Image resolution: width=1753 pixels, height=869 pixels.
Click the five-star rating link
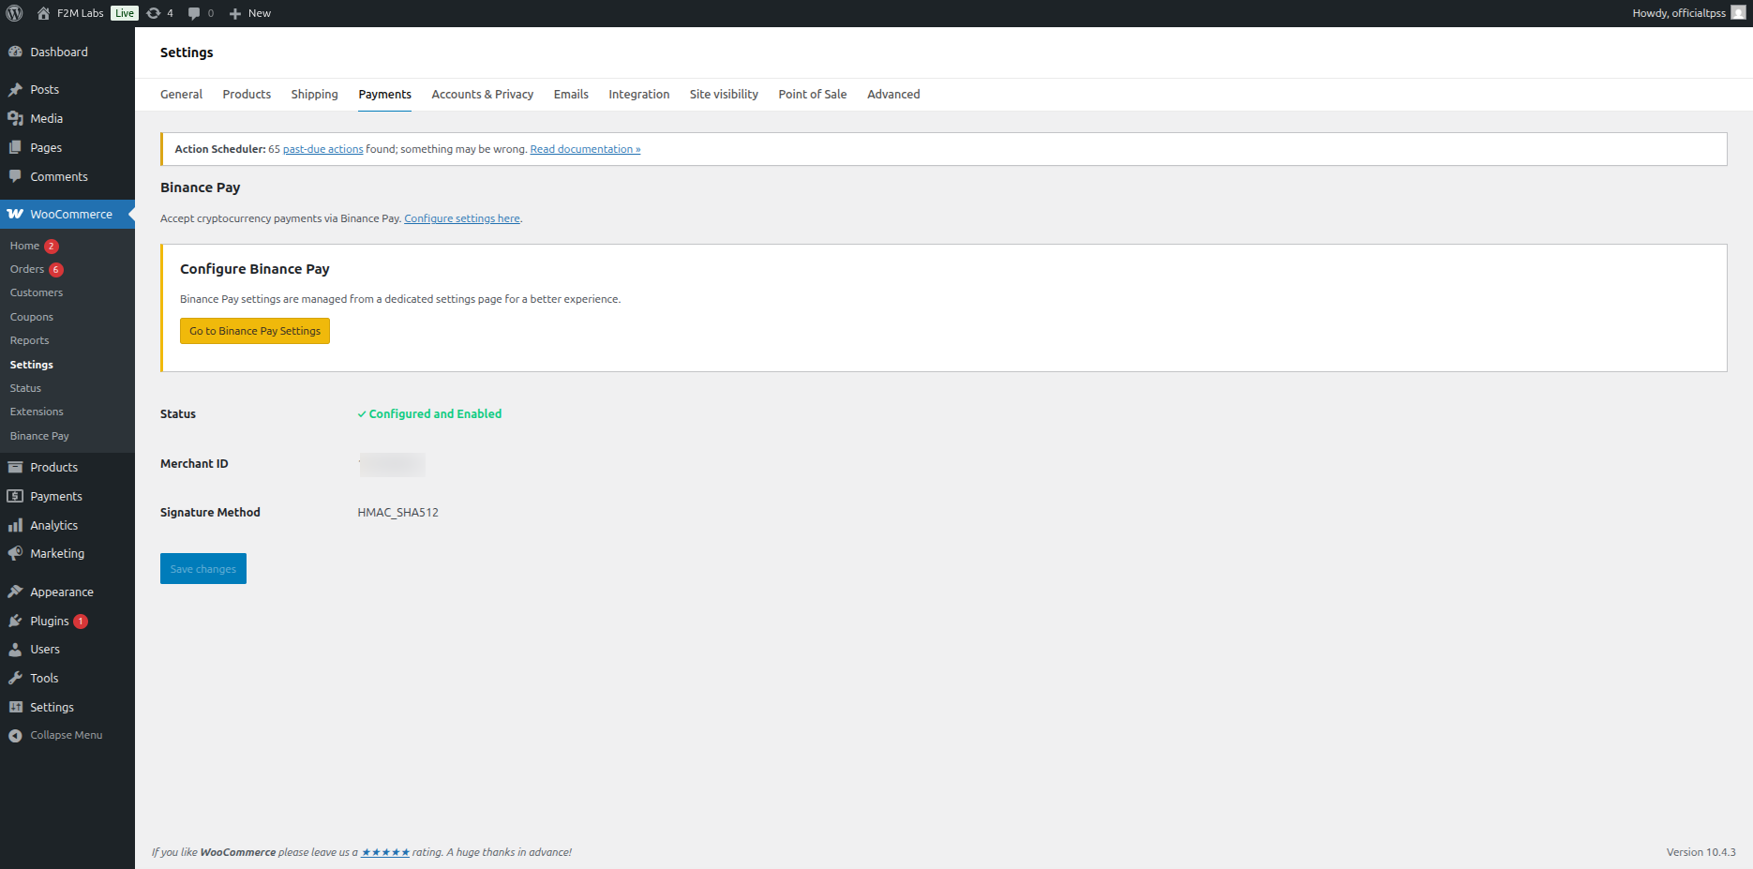pos(385,853)
